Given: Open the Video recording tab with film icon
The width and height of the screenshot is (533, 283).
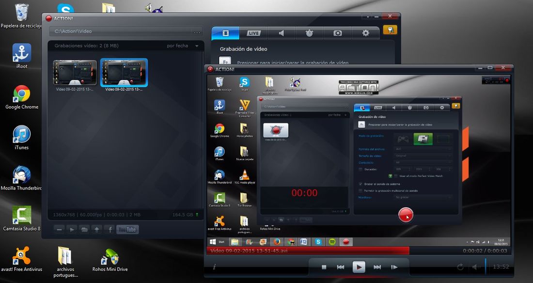Looking at the screenshot, I should [x=225, y=33].
